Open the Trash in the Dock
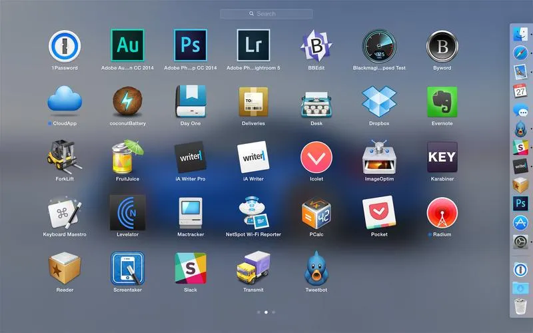533x333 pixels. point(520,306)
